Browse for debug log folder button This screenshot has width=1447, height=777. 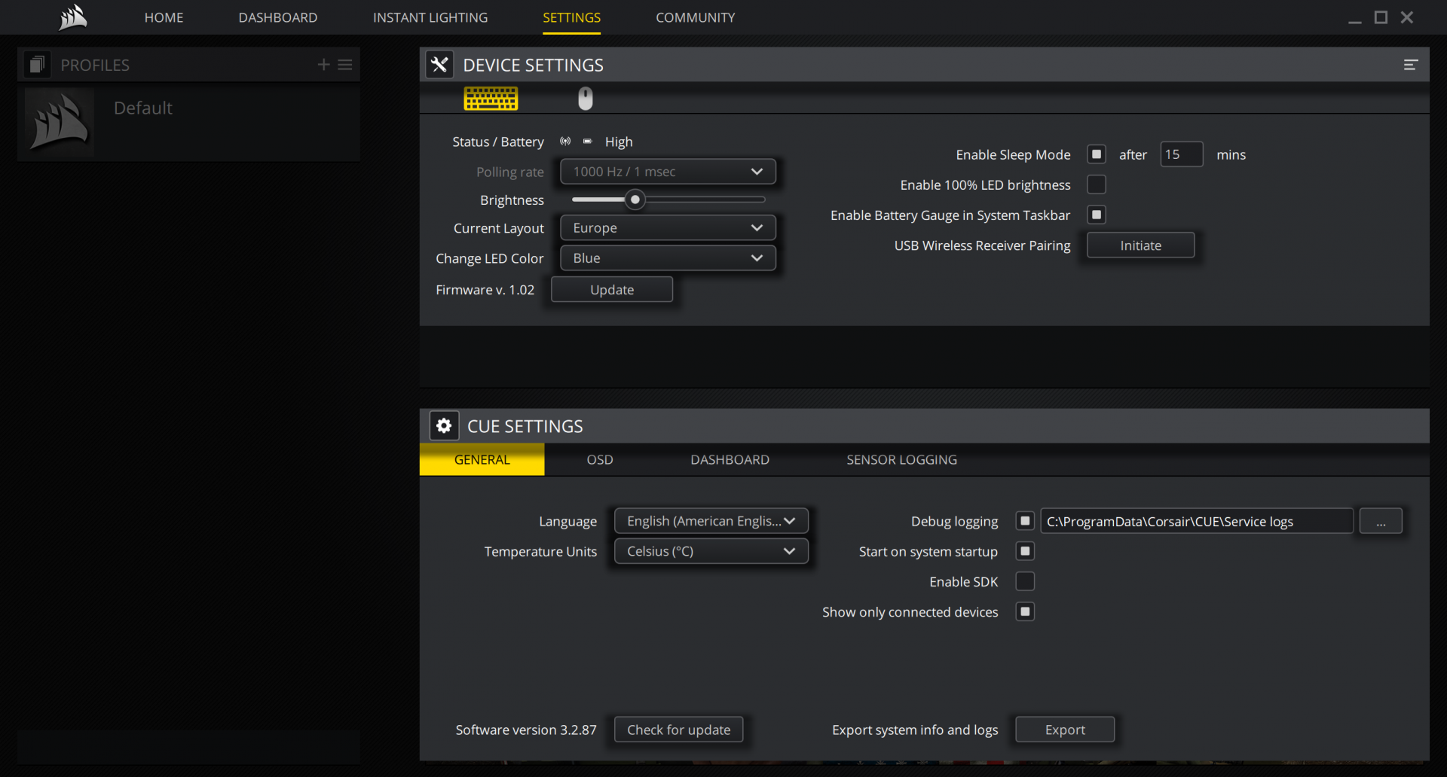click(x=1381, y=521)
